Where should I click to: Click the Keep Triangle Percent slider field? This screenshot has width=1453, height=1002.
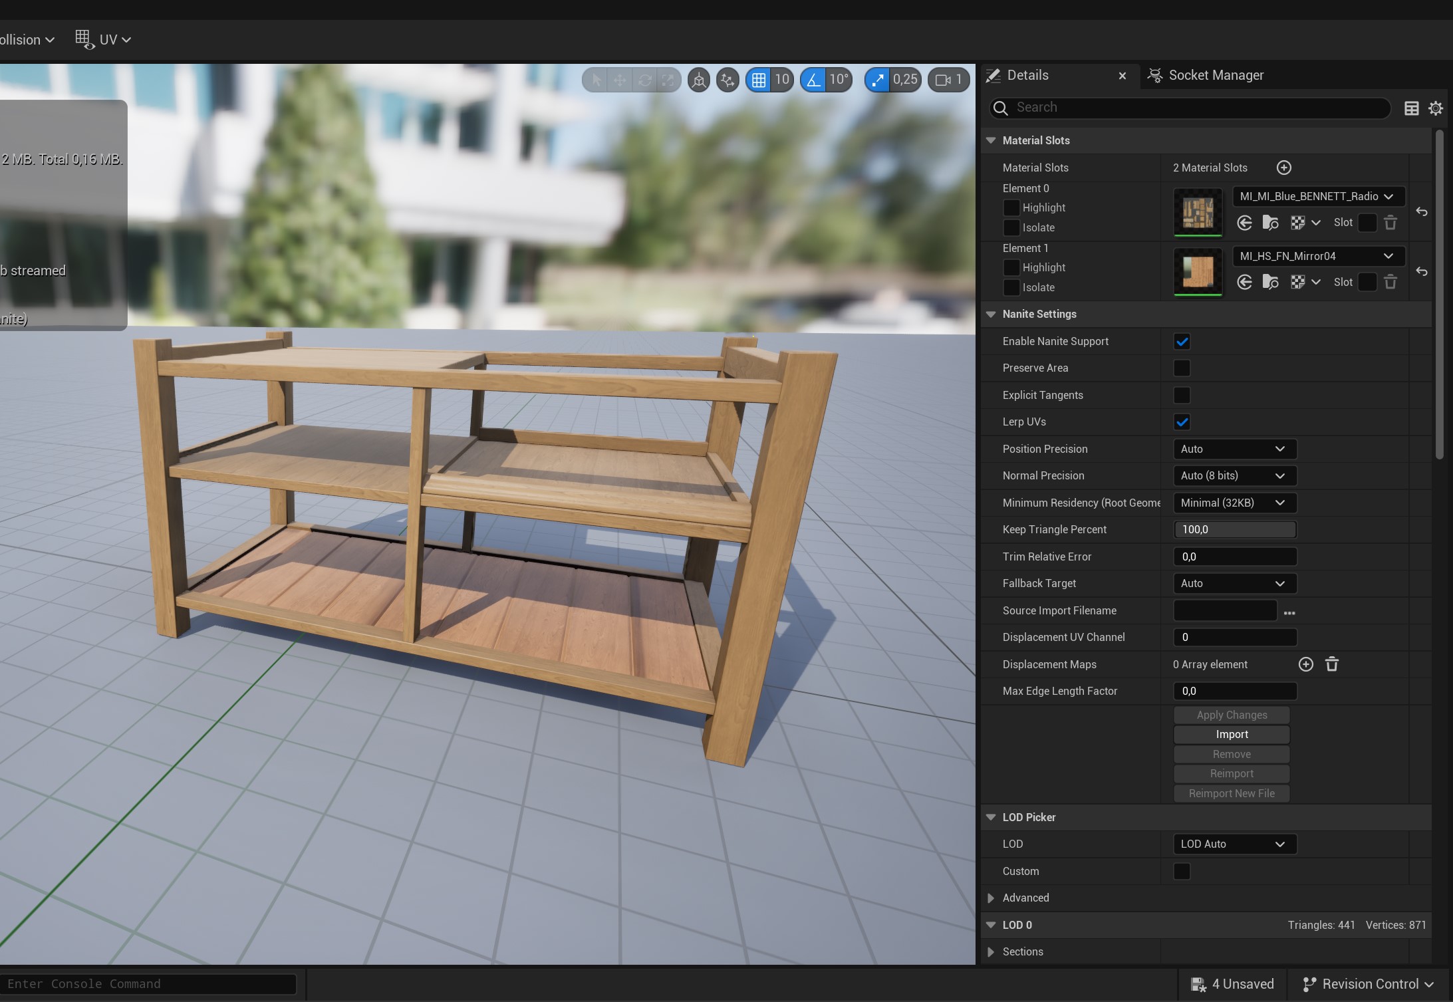tap(1235, 529)
